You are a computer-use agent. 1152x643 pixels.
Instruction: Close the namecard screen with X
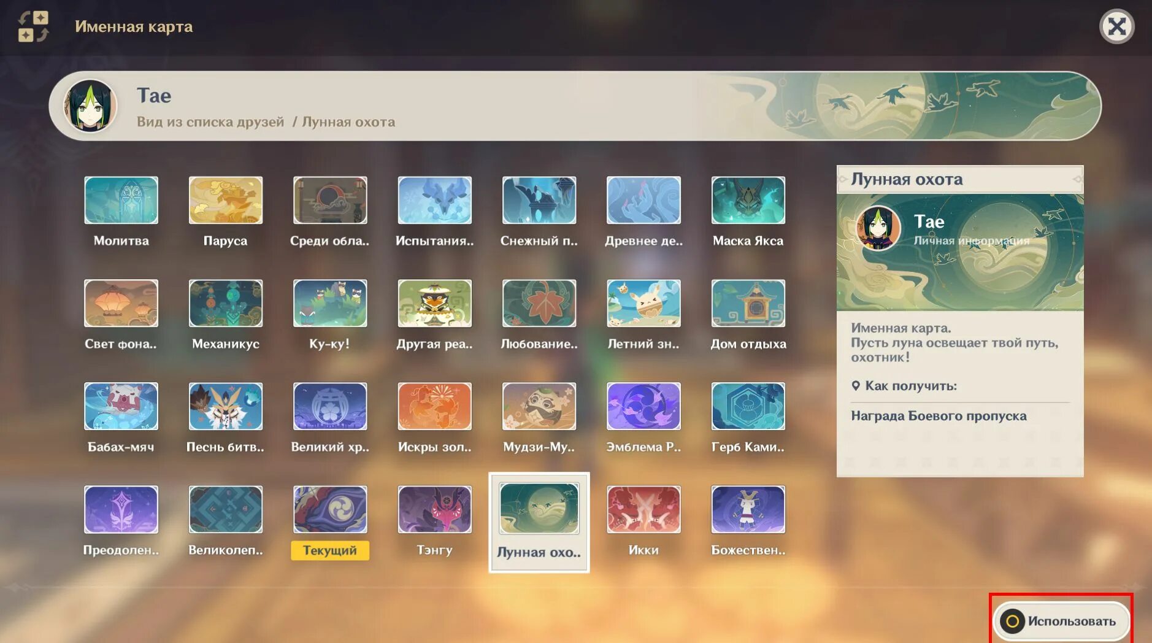pyautogui.click(x=1116, y=26)
